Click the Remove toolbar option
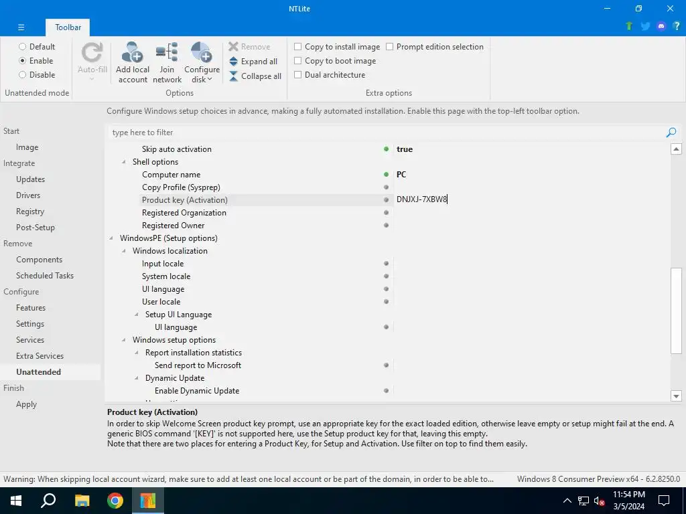686x514 pixels. 249,47
